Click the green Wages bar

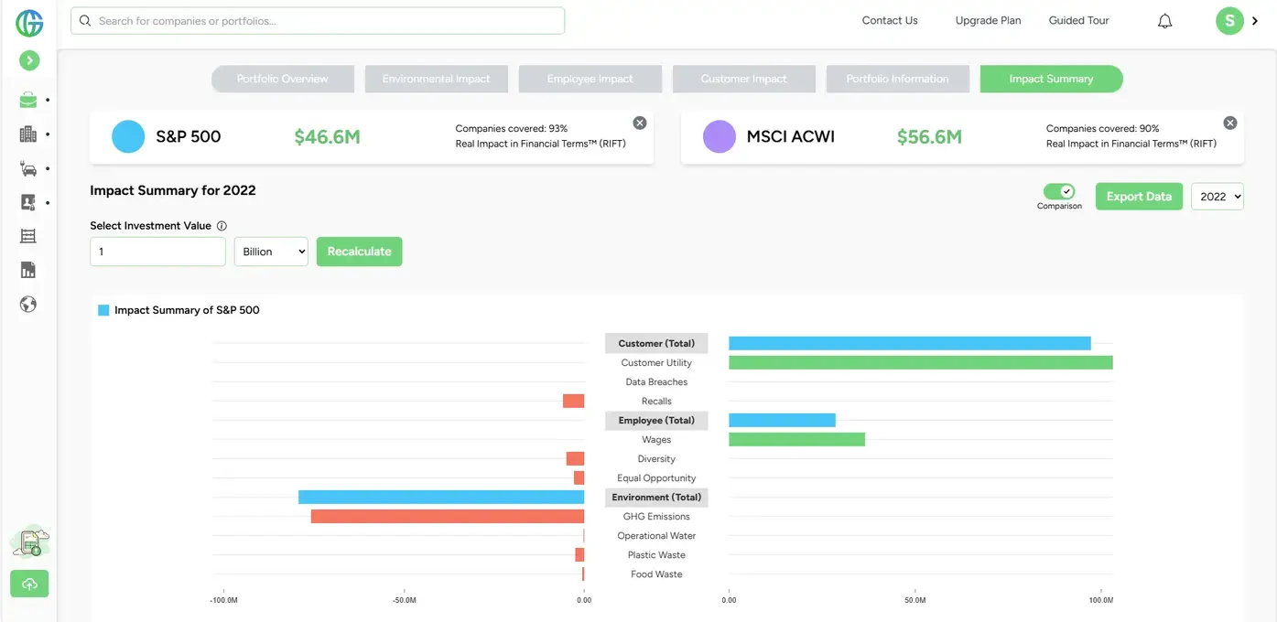coord(796,440)
